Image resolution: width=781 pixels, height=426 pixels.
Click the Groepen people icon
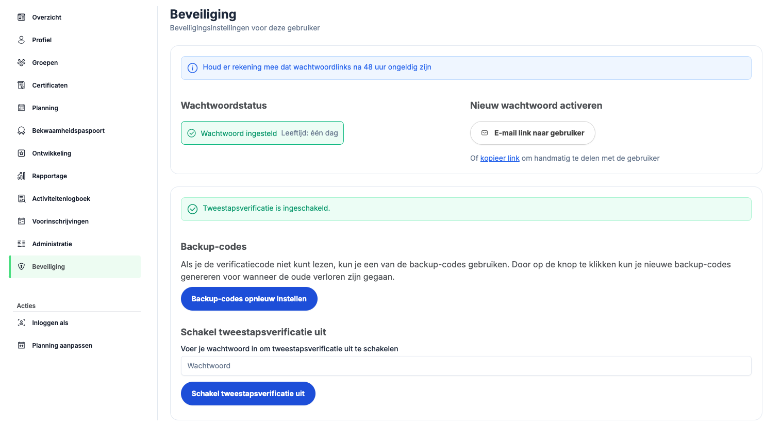coord(21,63)
